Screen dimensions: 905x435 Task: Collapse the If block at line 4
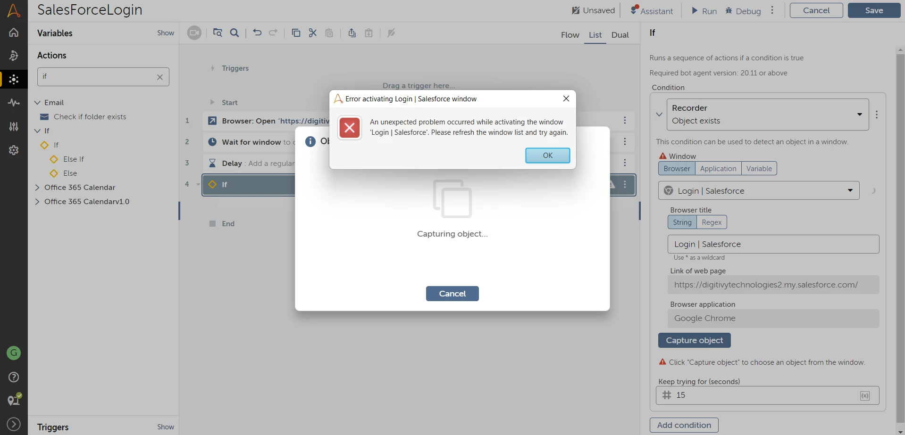(198, 184)
